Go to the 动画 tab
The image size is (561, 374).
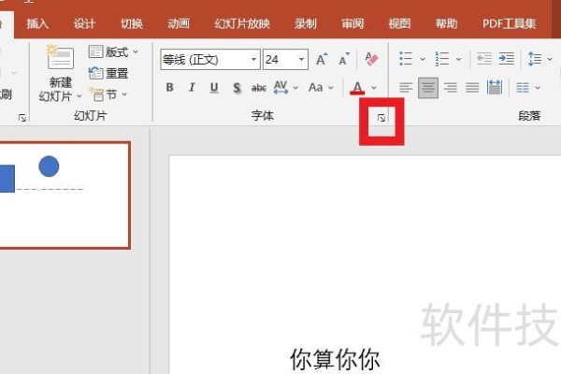pyautogui.click(x=179, y=23)
